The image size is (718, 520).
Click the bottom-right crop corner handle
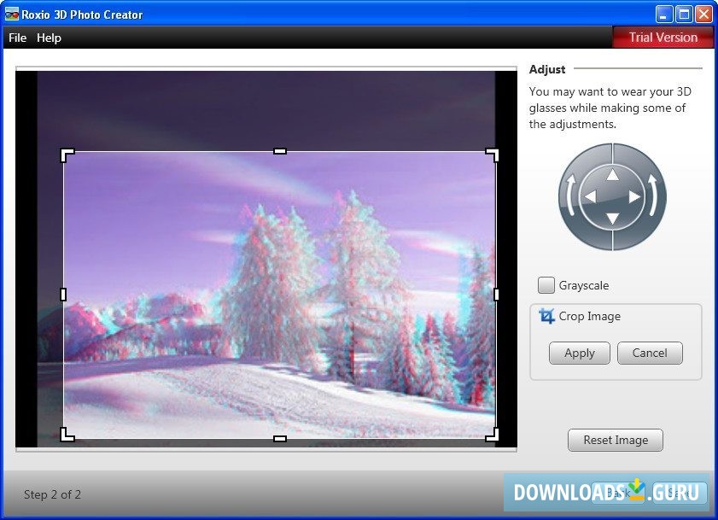tap(493, 435)
